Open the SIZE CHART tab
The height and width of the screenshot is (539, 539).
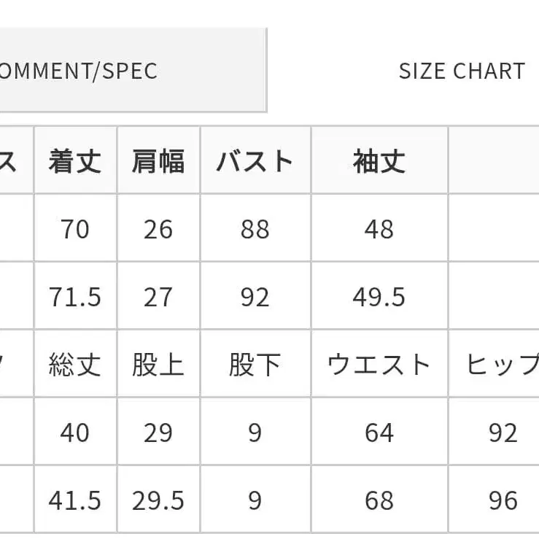[x=461, y=71]
